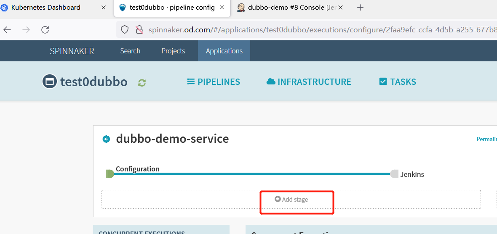This screenshot has height=234, width=497.
Task: Click the back arrow beside dubbo-demo-service
Action: [106, 139]
